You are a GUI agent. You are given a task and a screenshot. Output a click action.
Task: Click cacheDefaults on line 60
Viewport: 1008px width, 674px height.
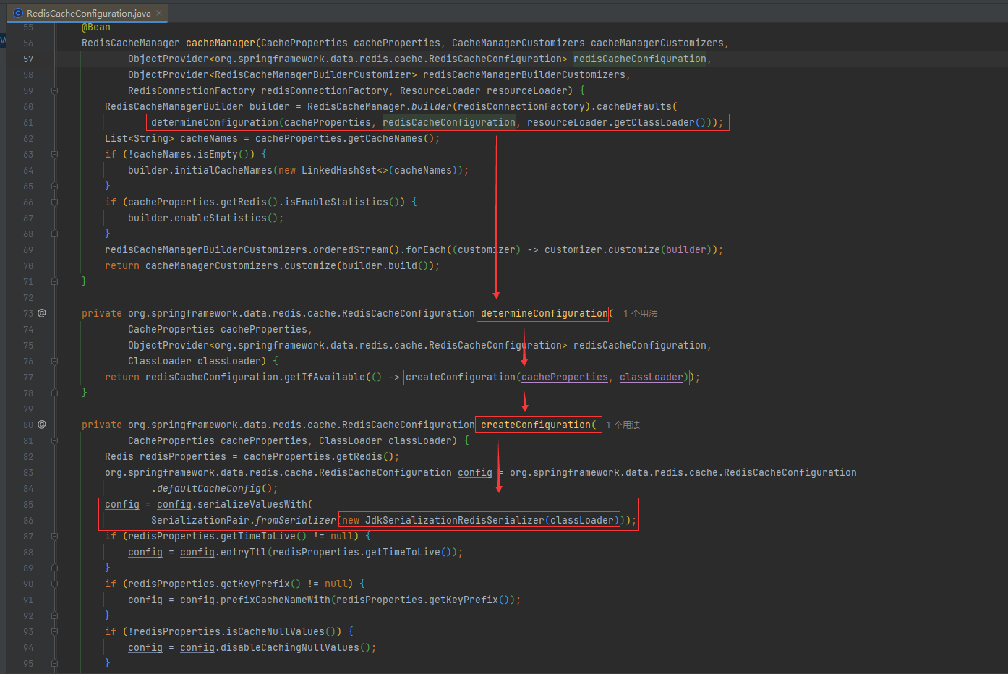point(634,107)
